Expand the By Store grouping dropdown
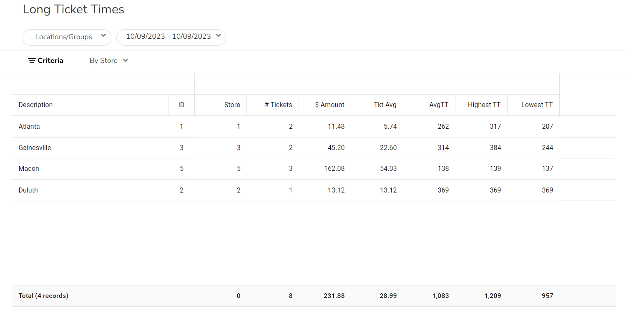Viewport: 626px width, 310px height. click(x=108, y=61)
